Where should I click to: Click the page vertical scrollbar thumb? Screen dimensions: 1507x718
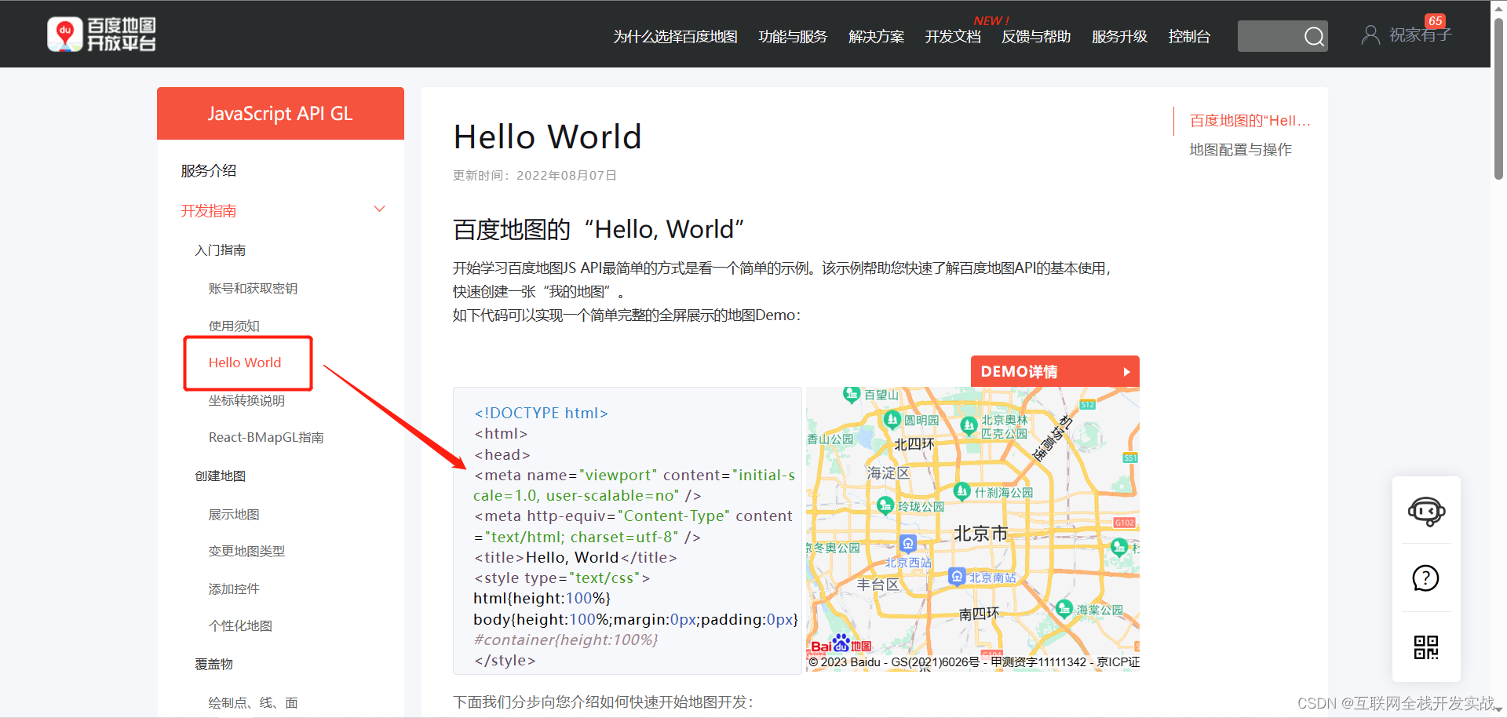click(1498, 98)
